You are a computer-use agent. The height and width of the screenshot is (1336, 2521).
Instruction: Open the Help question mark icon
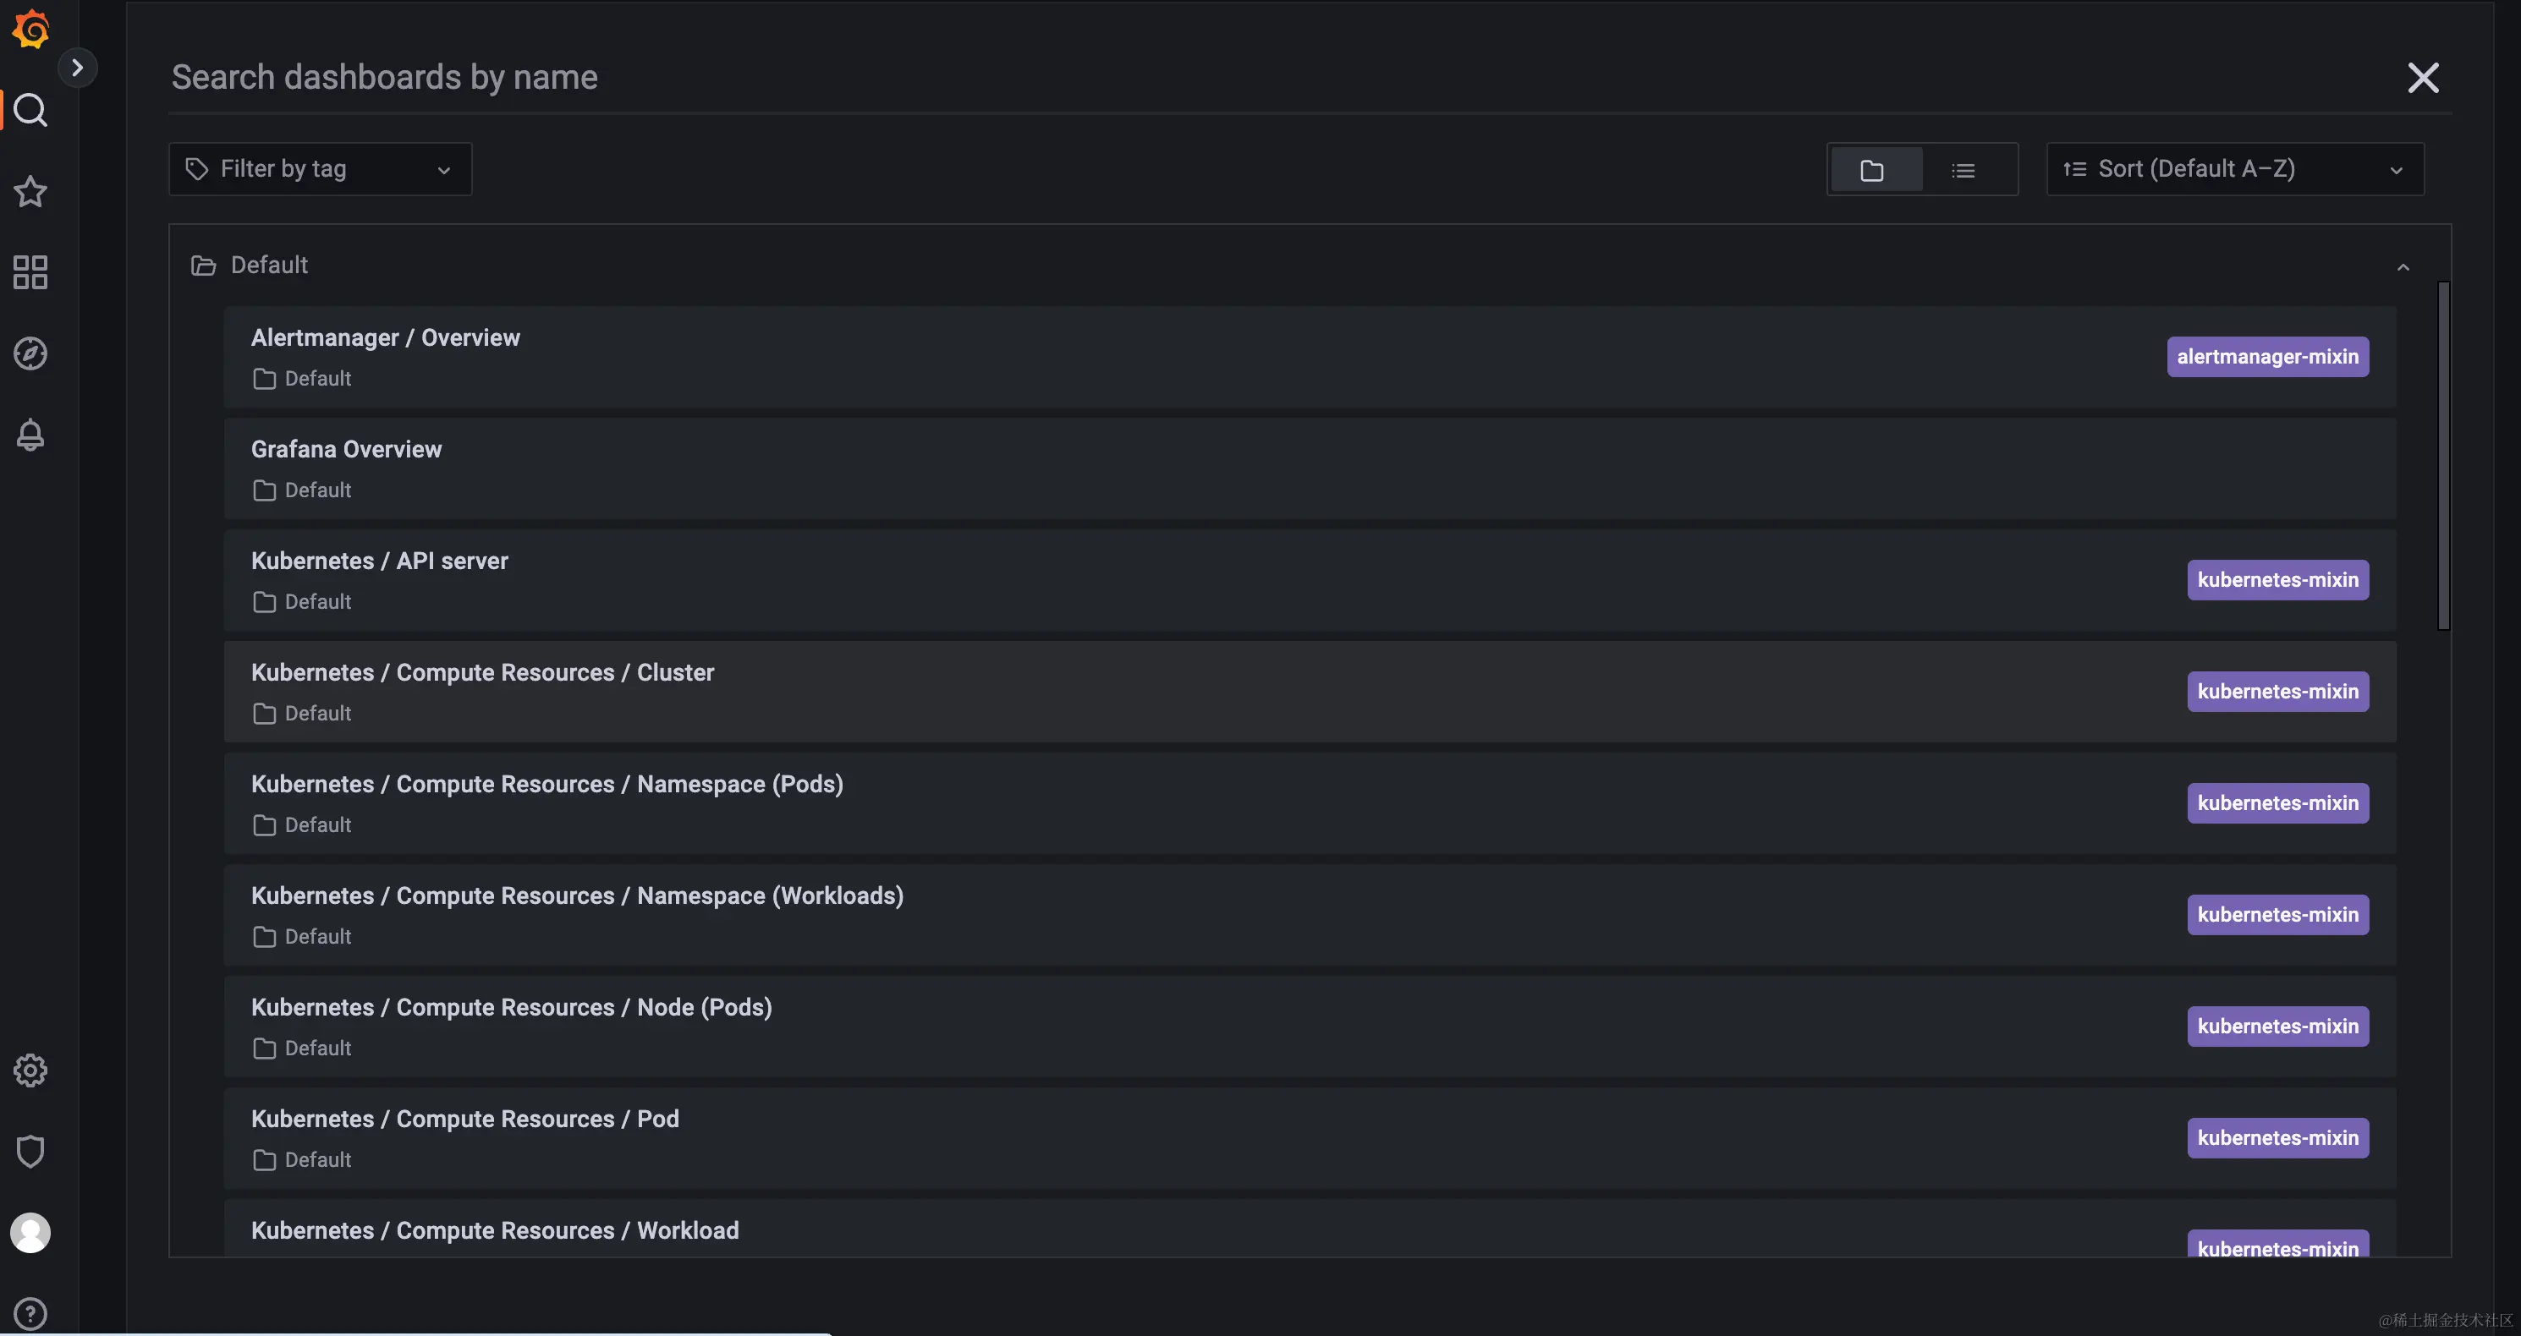[x=30, y=1313]
